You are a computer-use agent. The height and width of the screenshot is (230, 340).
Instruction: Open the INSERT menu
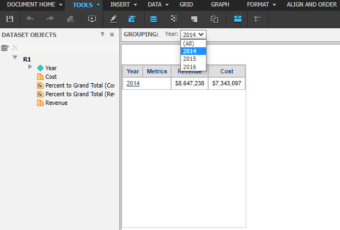coord(123,4)
